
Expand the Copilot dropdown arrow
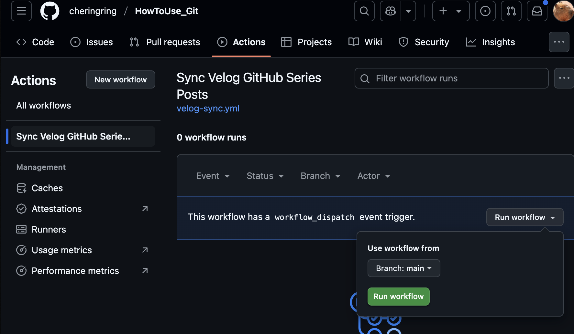point(408,11)
